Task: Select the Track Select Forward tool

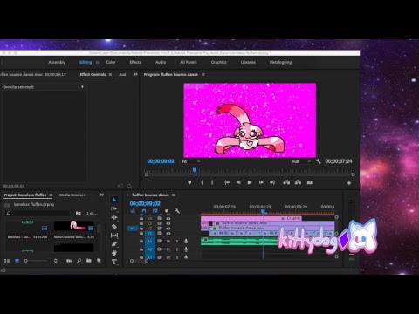Action: tap(114, 208)
